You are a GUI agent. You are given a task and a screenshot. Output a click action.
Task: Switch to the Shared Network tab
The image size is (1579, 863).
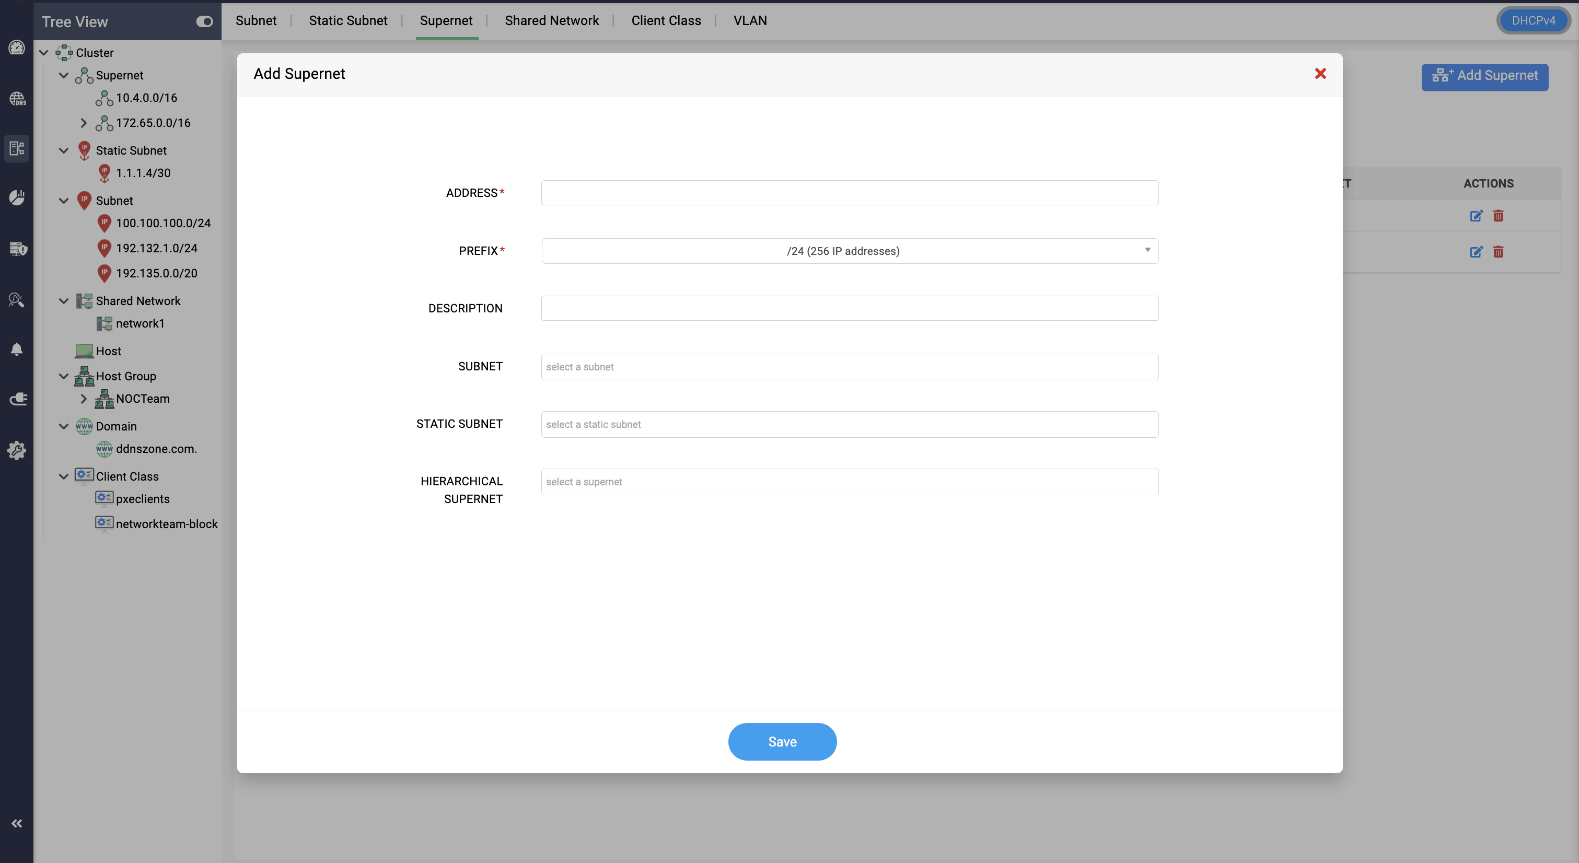pos(552,20)
